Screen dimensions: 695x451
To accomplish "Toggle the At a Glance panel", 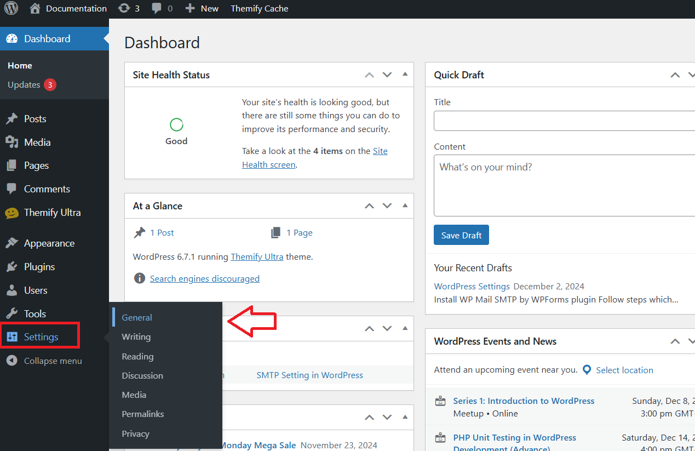I will coord(405,205).
